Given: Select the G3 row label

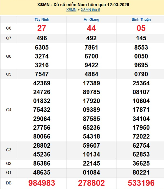Looking at the screenshot, I should (9, 150).
